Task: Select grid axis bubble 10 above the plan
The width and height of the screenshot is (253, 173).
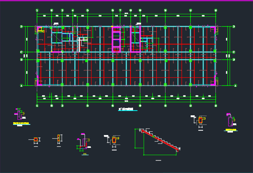Action: click(165, 10)
